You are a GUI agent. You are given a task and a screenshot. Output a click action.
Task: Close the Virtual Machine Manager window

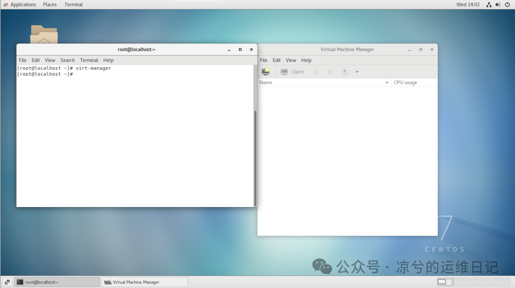coord(432,50)
